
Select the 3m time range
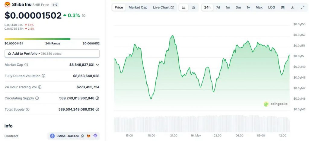238,7
